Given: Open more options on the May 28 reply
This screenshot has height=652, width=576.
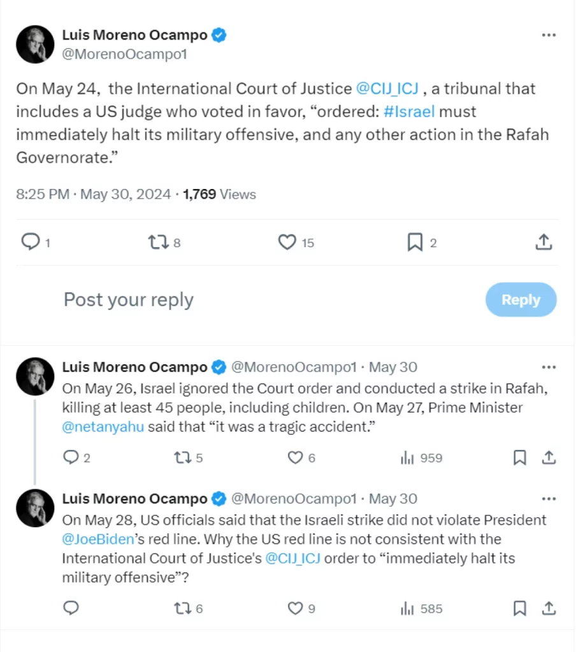Looking at the screenshot, I should pyautogui.click(x=549, y=499).
